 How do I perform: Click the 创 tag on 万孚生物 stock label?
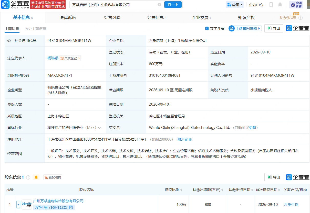(71, 208)
